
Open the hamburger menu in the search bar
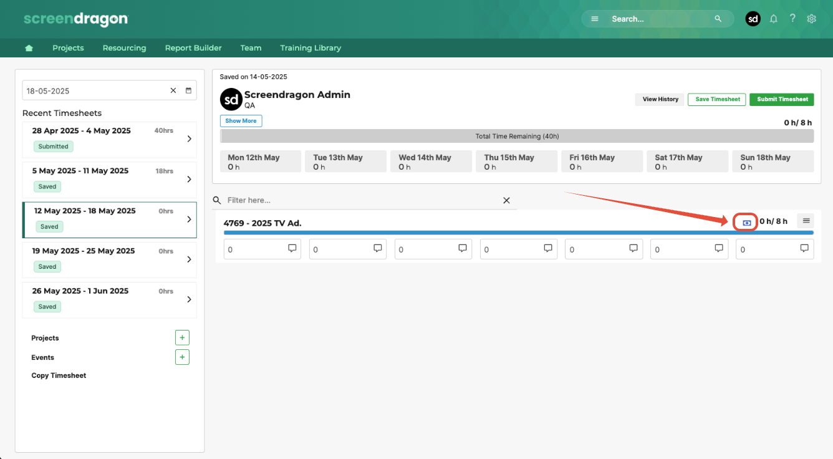pyautogui.click(x=595, y=19)
